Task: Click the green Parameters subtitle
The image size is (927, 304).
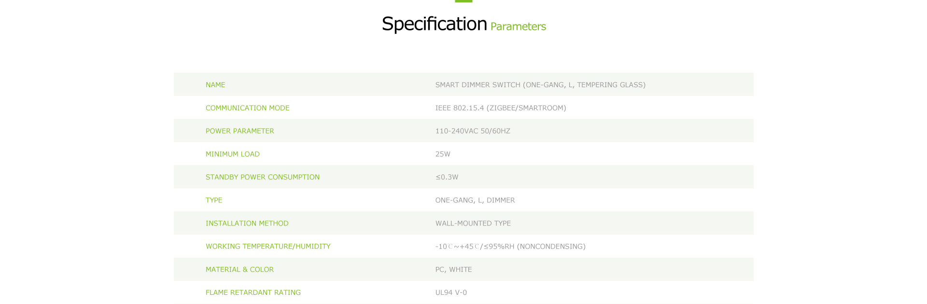Action: 518,26
